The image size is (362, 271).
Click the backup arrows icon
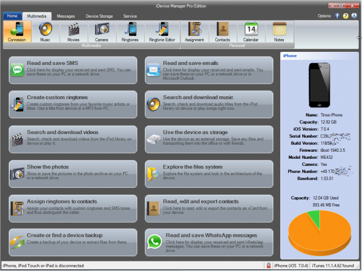(17, 242)
